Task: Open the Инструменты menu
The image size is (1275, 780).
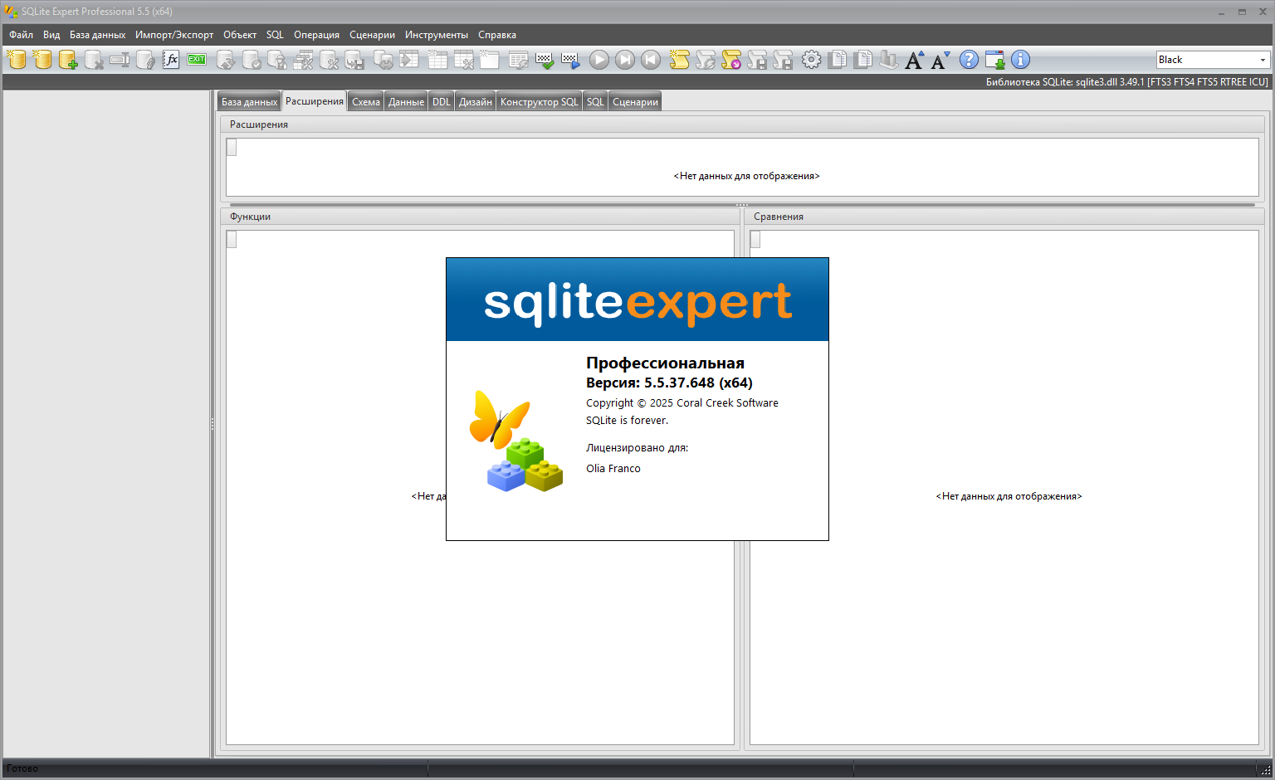Action: tap(437, 35)
